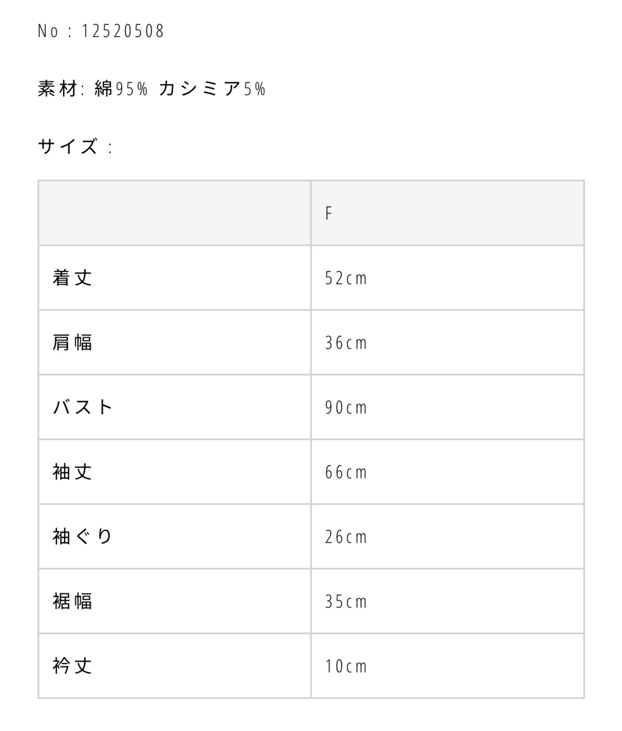
Task: Click the バスト row label
Action: [83, 407]
